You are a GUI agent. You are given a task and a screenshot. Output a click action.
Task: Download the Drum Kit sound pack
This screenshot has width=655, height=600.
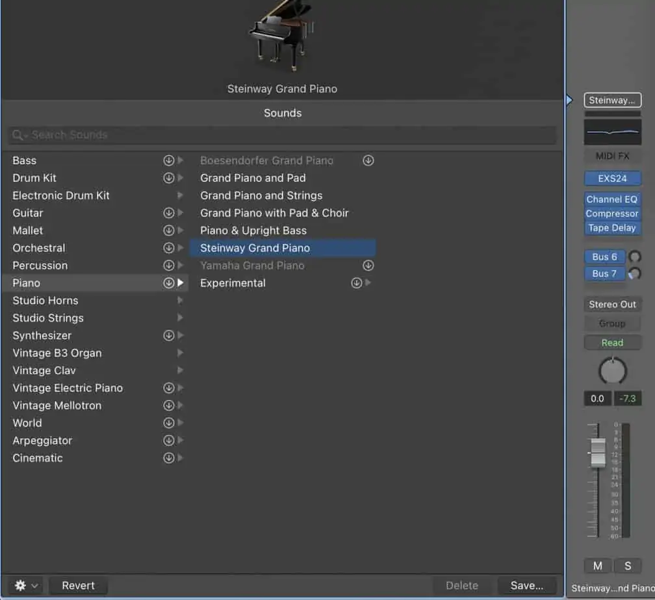(168, 178)
